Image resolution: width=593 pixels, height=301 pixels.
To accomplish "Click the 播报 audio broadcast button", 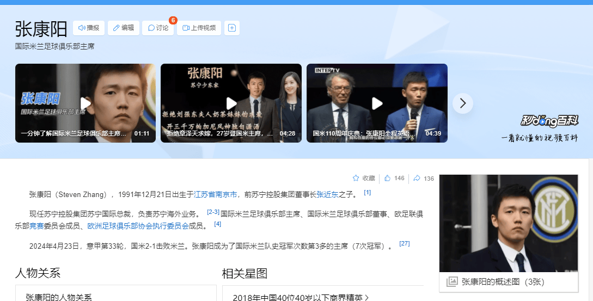I will (x=89, y=28).
